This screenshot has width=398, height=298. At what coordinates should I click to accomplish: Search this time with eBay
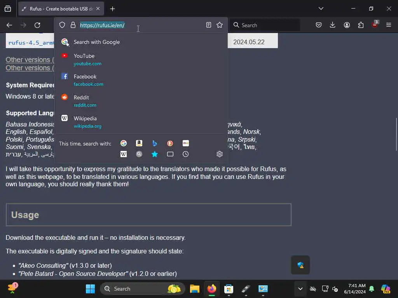(x=185, y=144)
